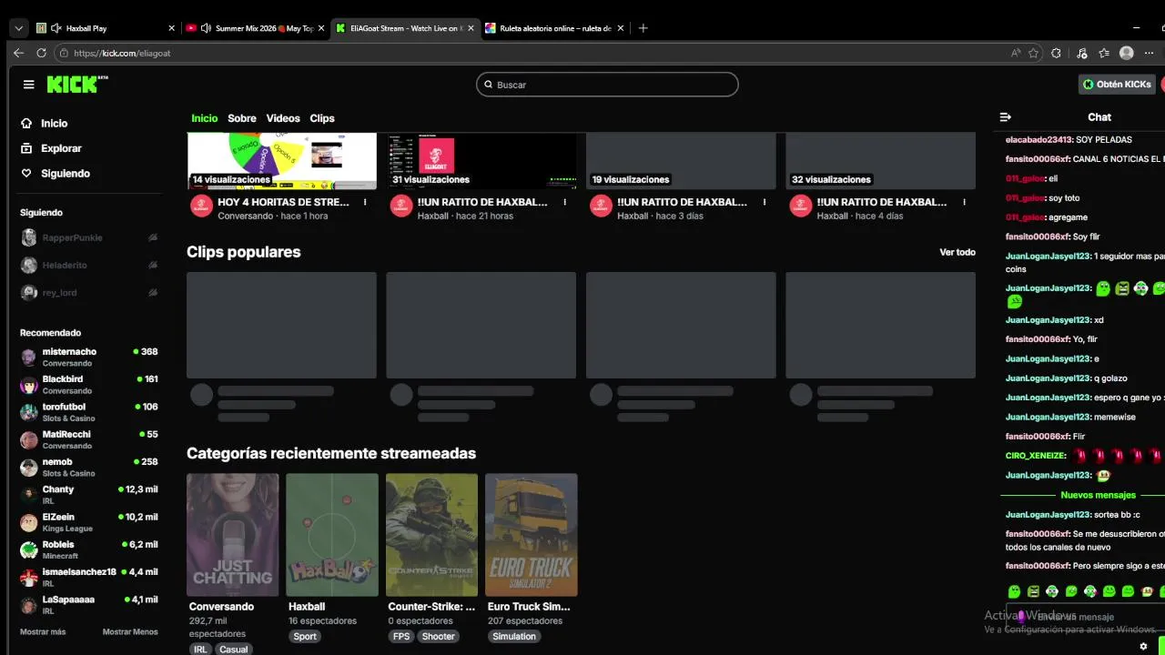Open options dots for 4-day-old Haxball video
1165x655 pixels.
965,202
